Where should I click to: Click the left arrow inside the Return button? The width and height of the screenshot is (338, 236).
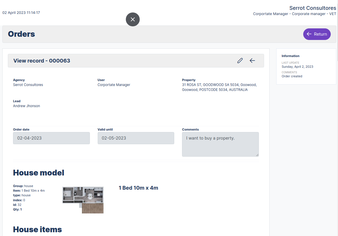[309, 34]
